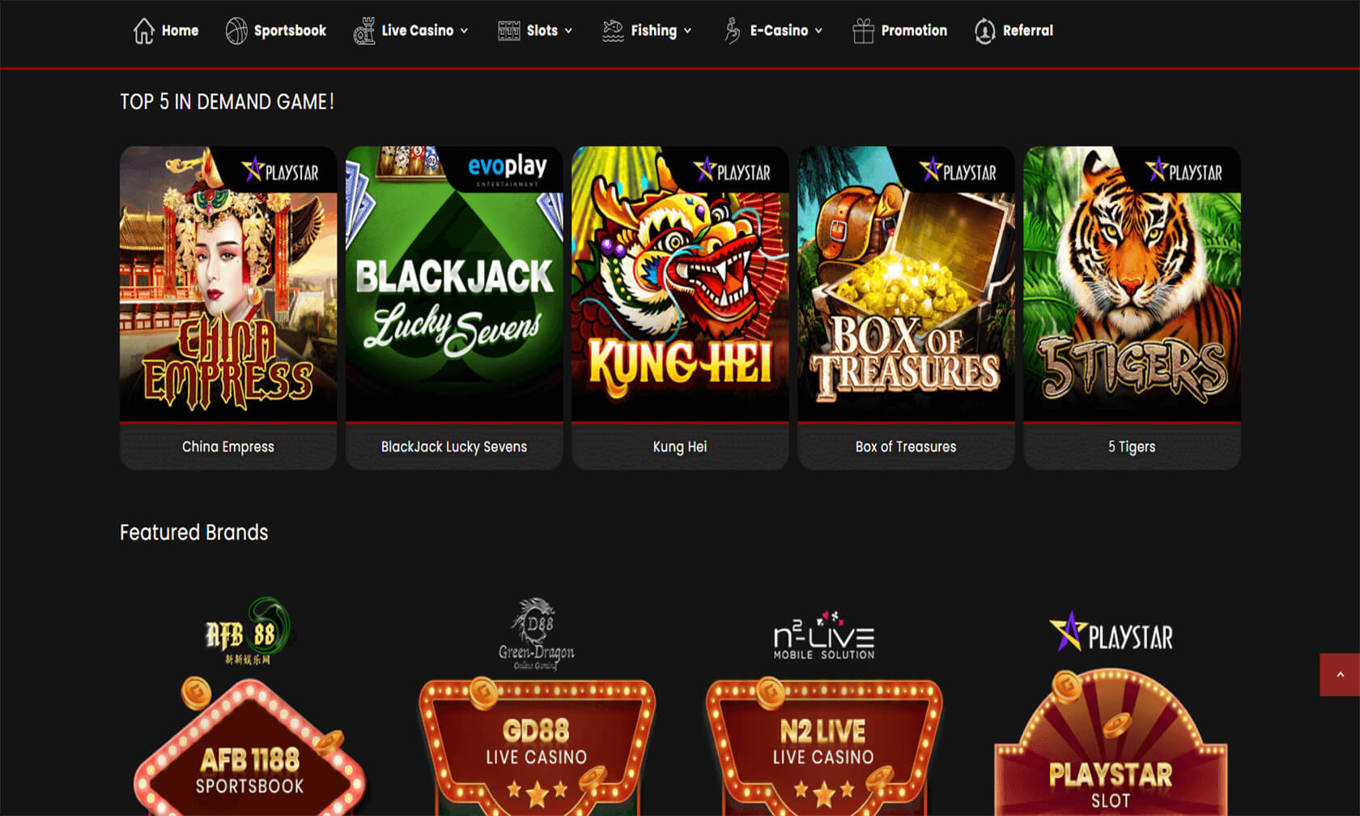Click the Home house icon
1360x816 pixels.
[143, 31]
